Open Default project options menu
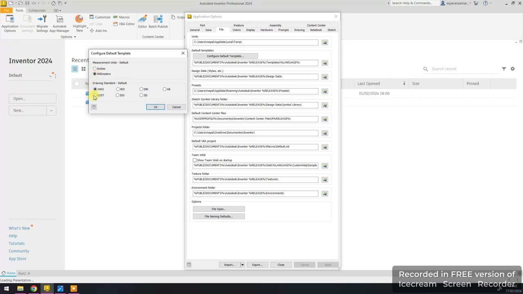Screen dimensions: 523x294 point(55,76)
